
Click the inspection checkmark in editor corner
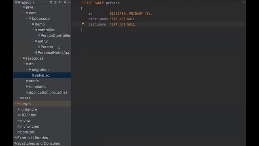244,2
